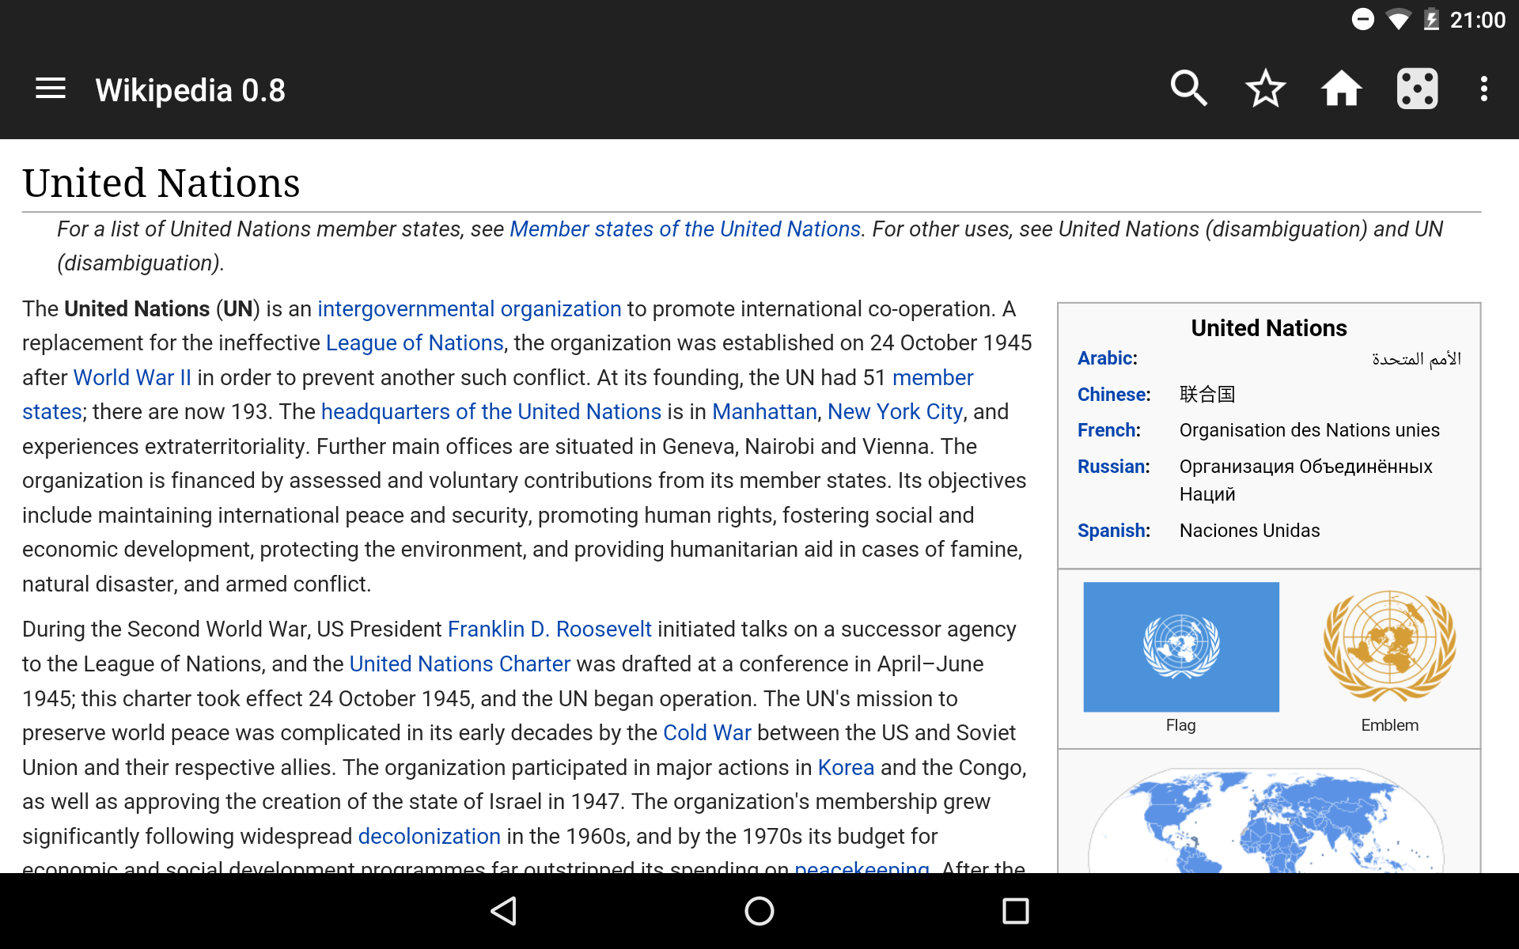This screenshot has height=949, width=1519.
Task: Tap the do-not-disturb status icon
Action: tap(1362, 19)
